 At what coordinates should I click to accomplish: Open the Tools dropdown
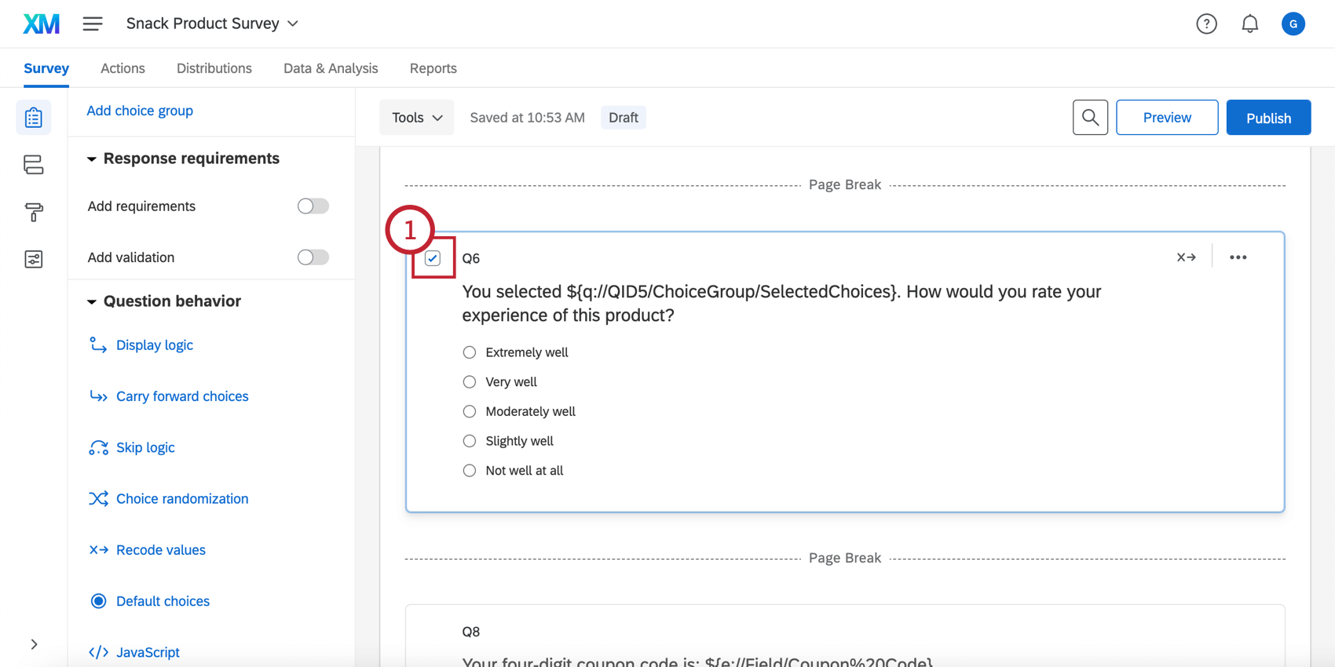click(416, 118)
